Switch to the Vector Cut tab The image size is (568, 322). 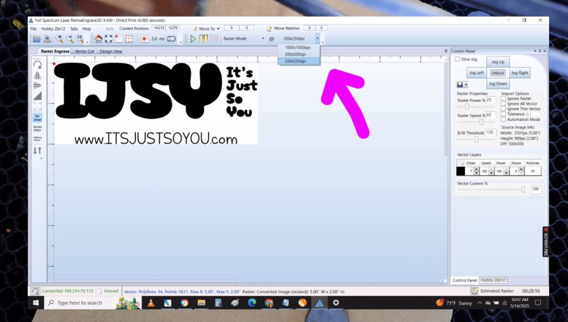tap(84, 51)
